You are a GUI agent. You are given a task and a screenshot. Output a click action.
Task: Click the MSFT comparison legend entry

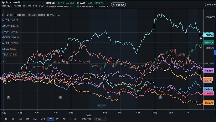click(10, 43)
